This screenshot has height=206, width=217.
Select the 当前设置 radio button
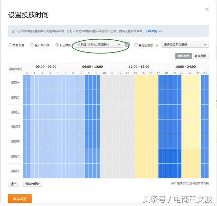pos(10,45)
